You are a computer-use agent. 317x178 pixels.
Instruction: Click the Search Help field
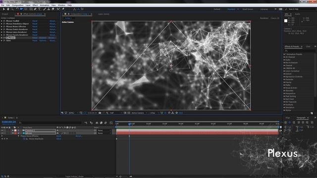click(301, 9)
